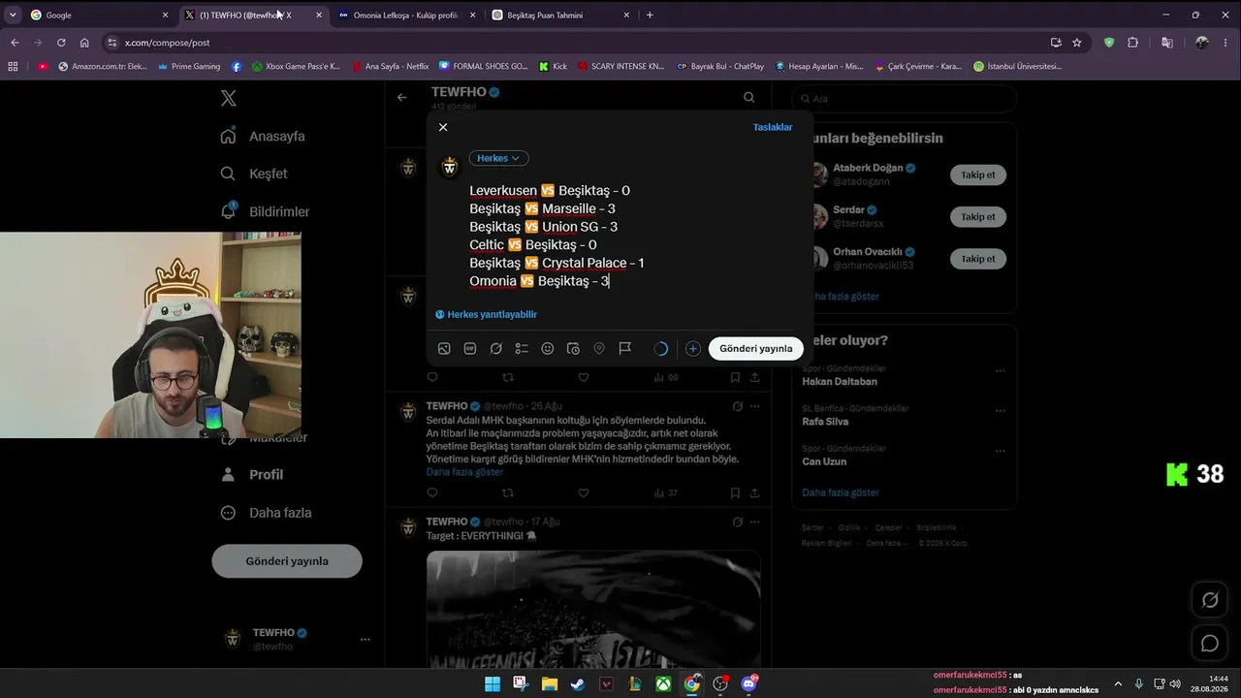Open the Chrome extensions puzzle icon

coord(1132,43)
